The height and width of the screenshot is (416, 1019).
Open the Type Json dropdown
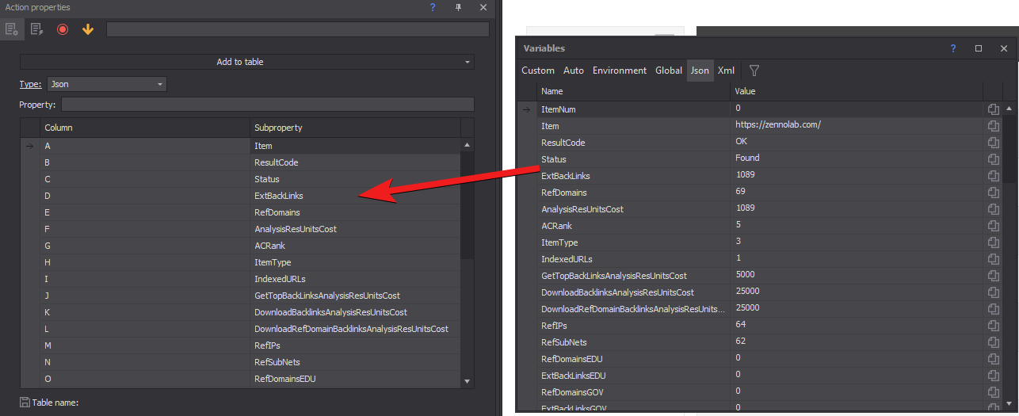click(x=106, y=84)
